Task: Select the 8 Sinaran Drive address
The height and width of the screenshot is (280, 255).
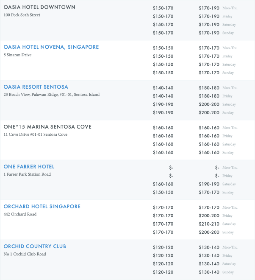Action: [x=17, y=55]
